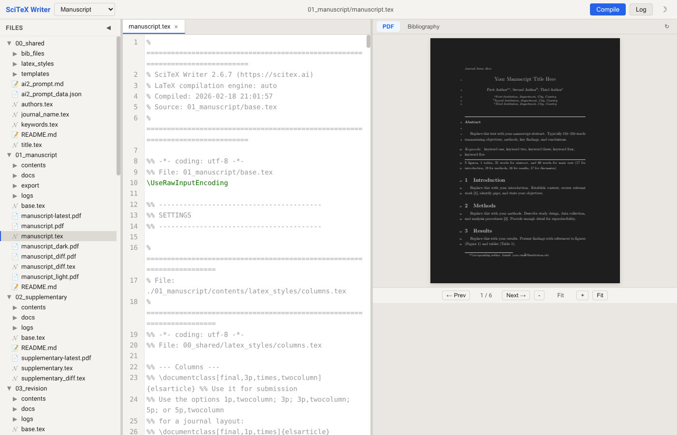Switch to the Bibliography tab
677x435 pixels.
[x=423, y=27]
